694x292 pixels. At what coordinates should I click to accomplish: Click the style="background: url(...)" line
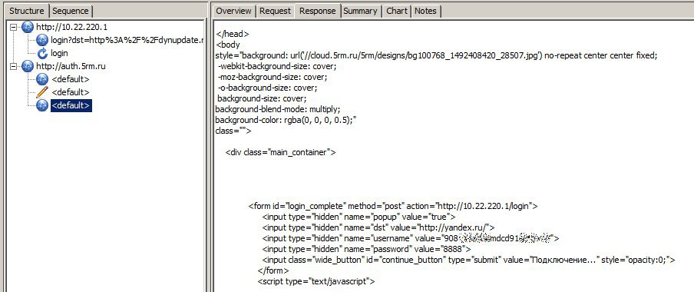[436, 56]
